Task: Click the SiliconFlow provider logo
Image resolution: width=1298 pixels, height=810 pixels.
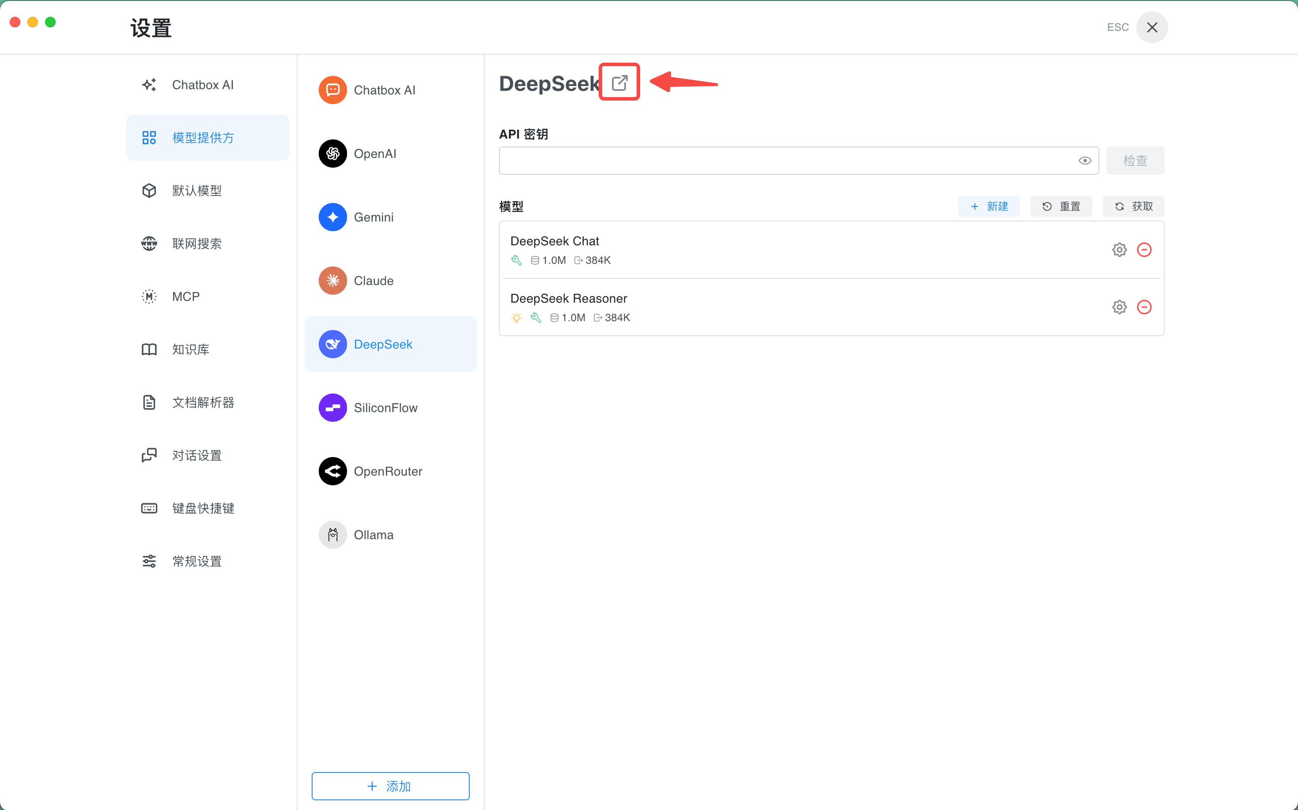Action: (x=332, y=408)
